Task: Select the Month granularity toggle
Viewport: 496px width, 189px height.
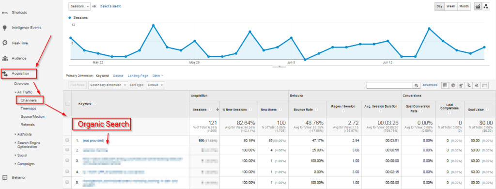Action: pyautogui.click(x=464, y=6)
